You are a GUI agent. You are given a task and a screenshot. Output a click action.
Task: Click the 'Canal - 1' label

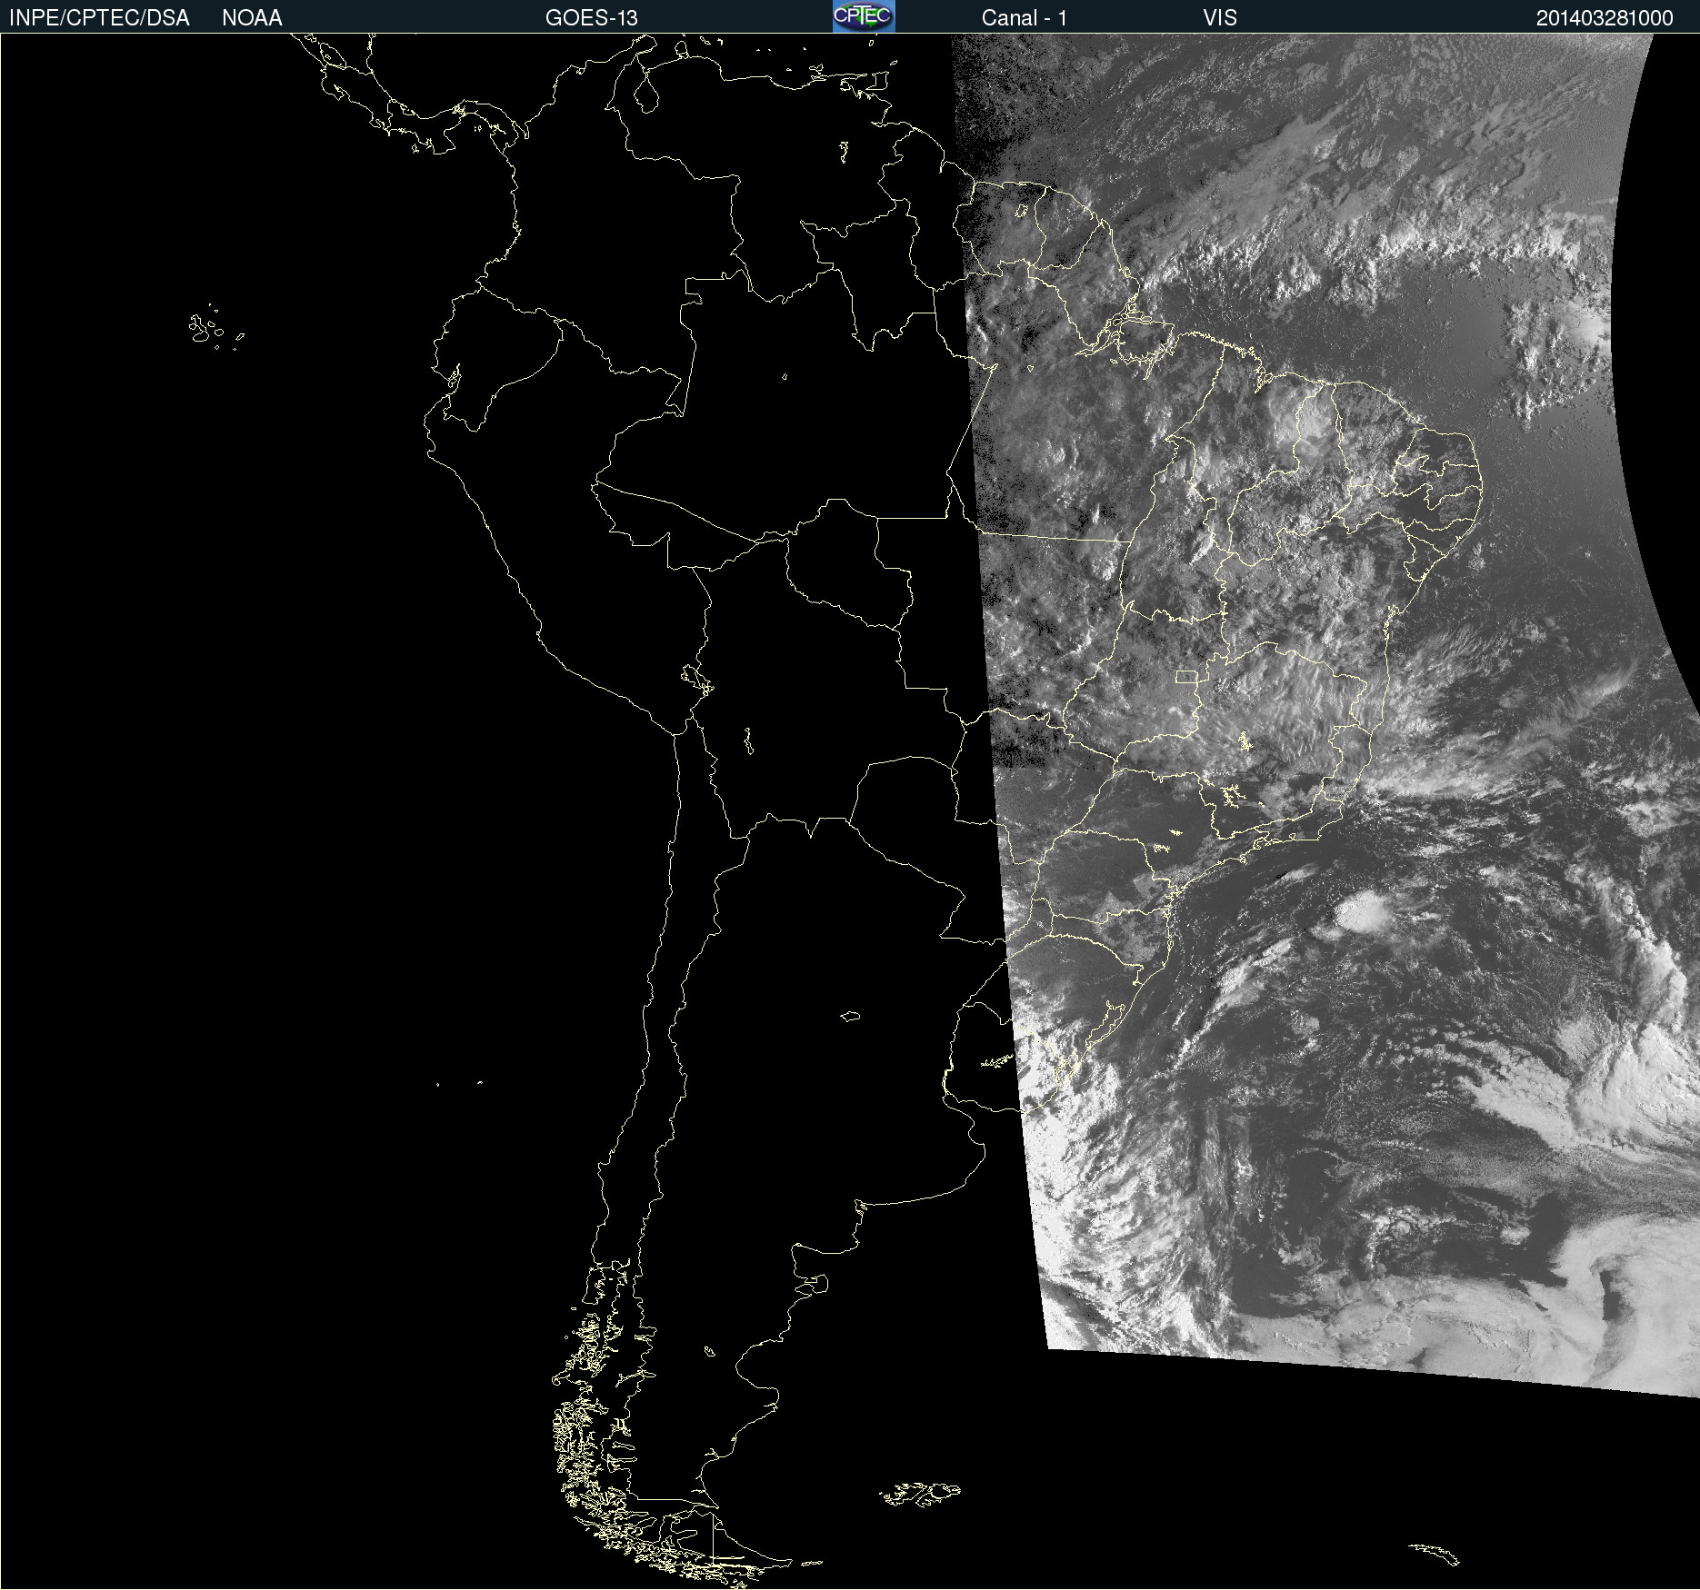(1024, 18)
